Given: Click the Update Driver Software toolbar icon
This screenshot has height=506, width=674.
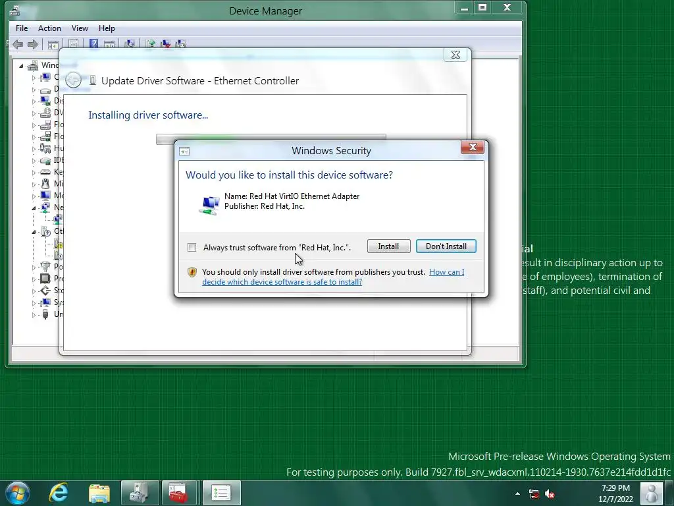Looking at the screenshot, I should [151, 44].
